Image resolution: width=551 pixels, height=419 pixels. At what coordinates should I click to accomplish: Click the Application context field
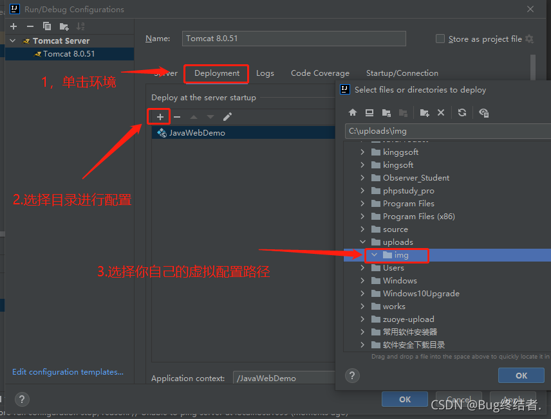(284, 379)
